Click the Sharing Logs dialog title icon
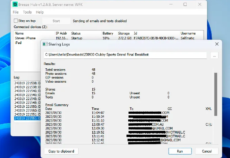 point(45,44)
